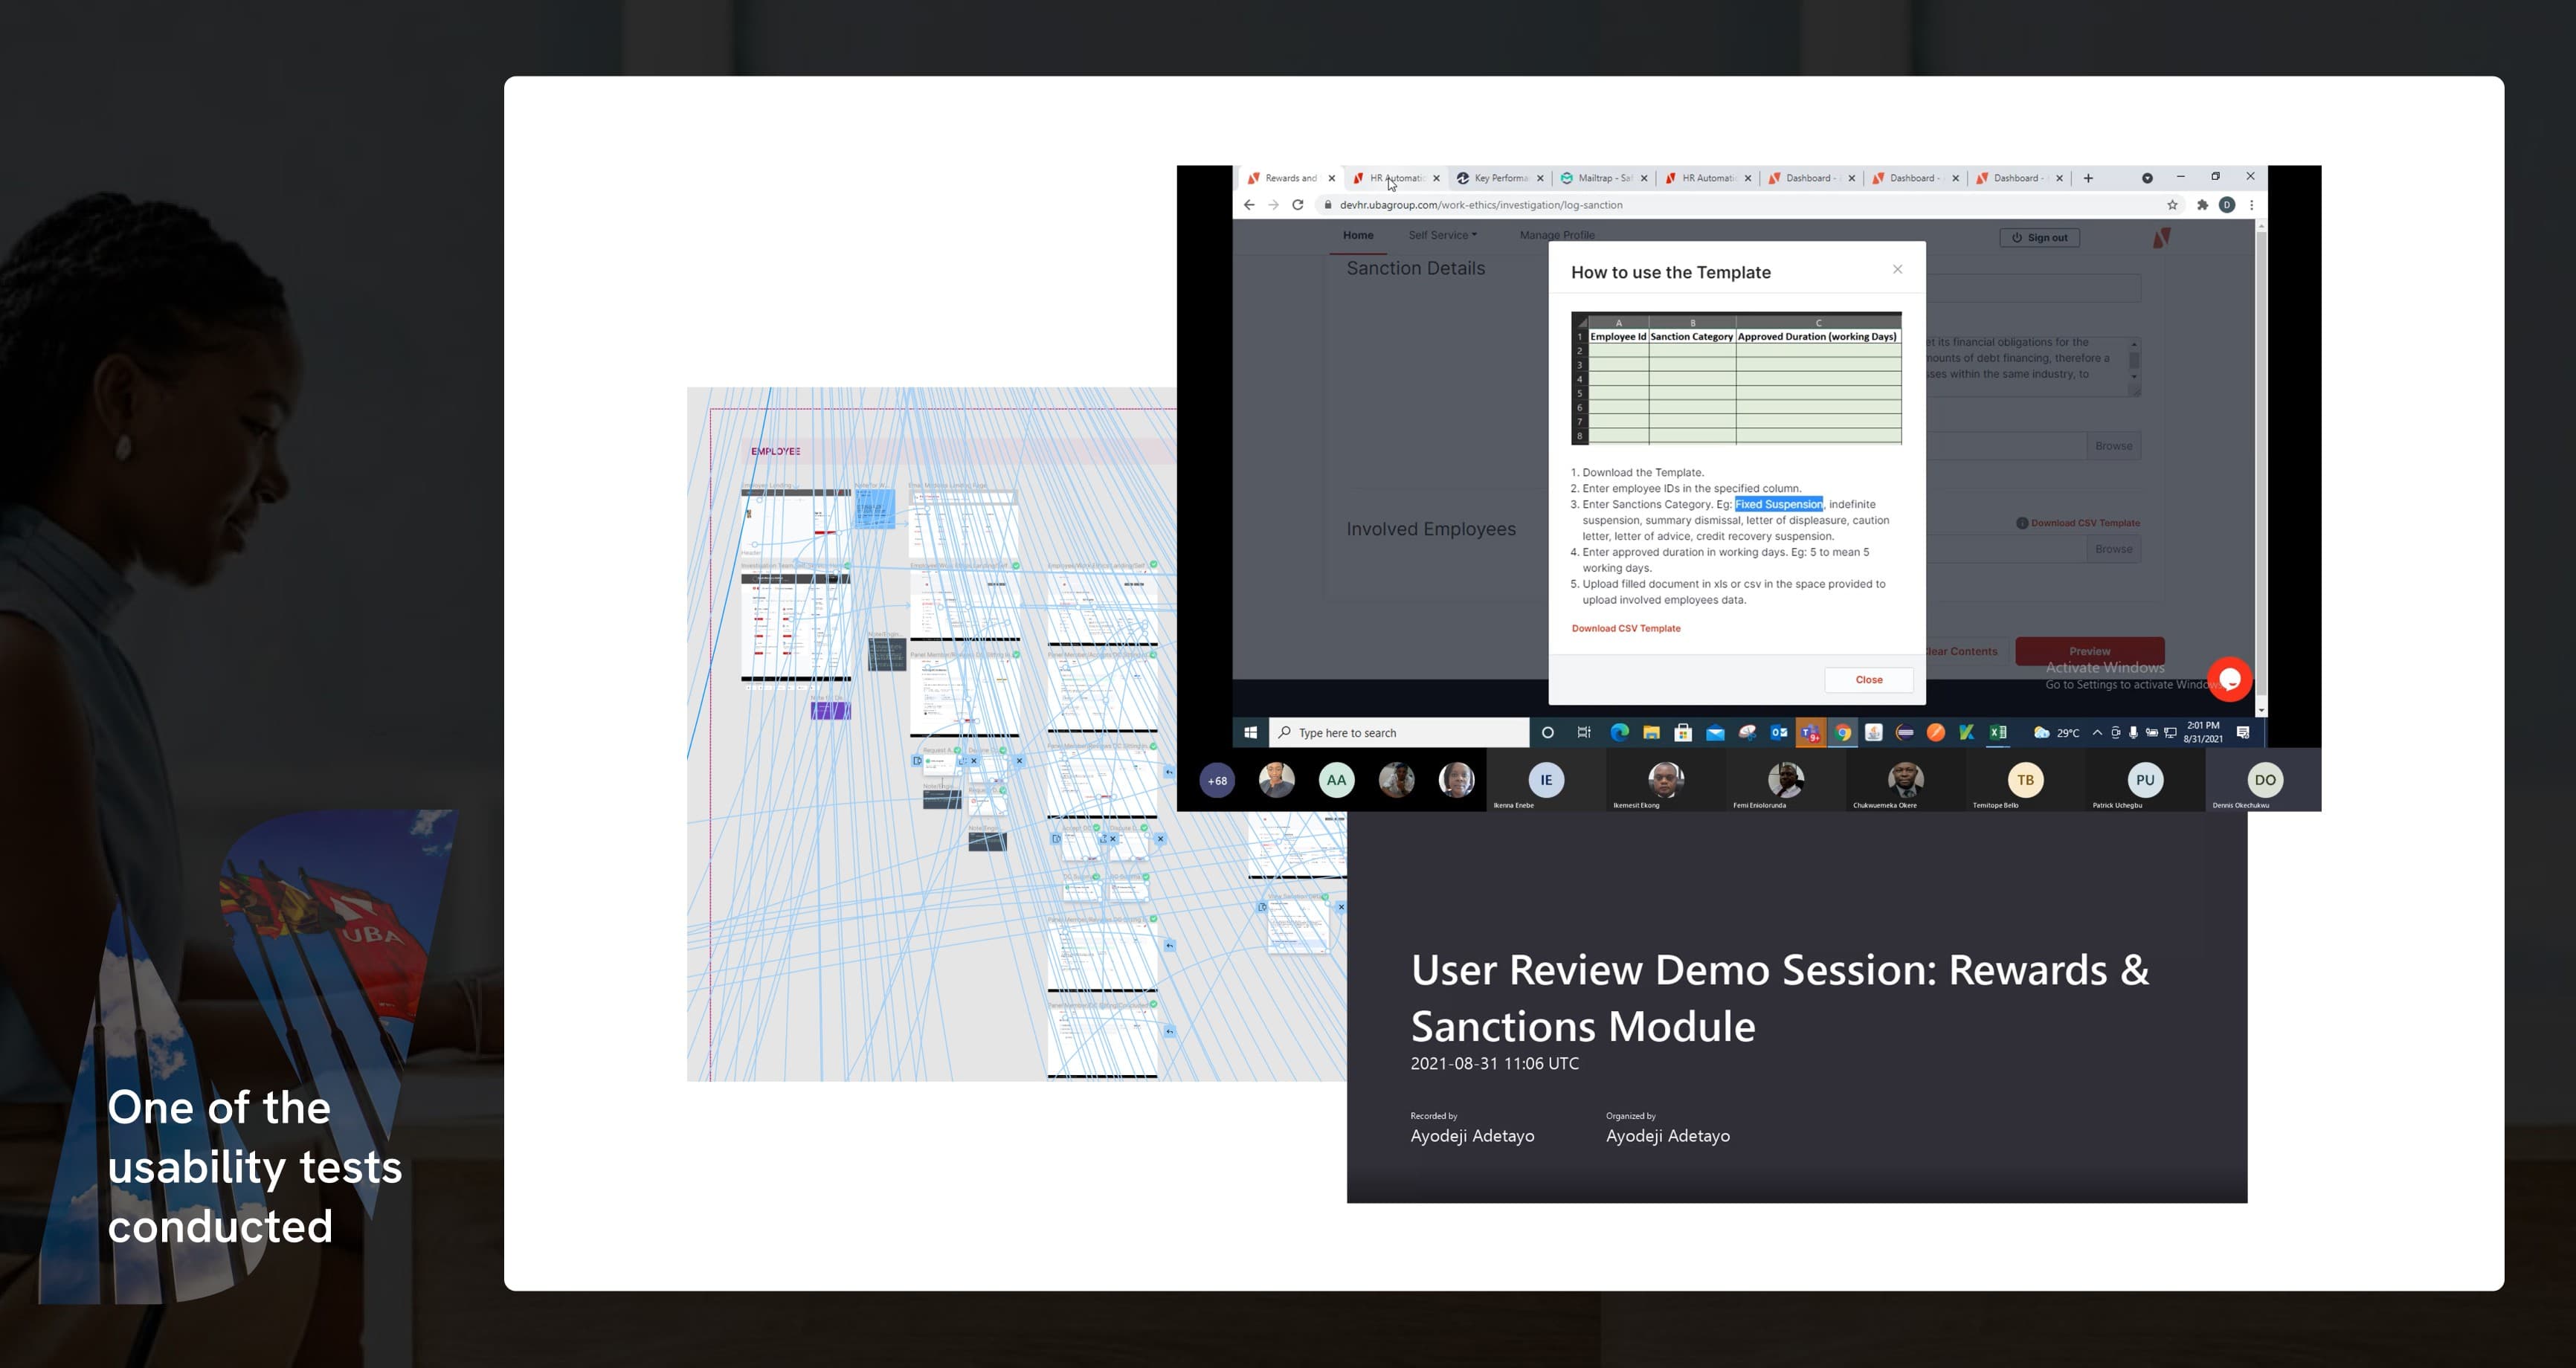Show hidden tray icons chevron
This screenshot has height=1368, width=2576.
[2097, 733]
